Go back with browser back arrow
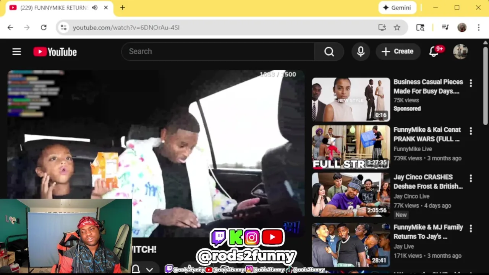The height and width of the screenshot is (275, 489). [x=10, y=27]
